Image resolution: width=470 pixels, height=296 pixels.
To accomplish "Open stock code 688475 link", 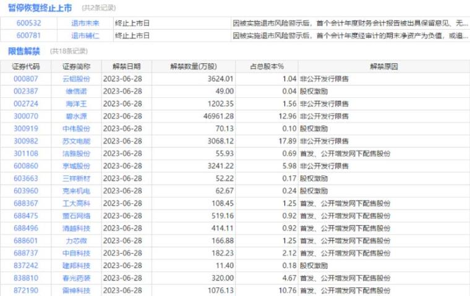I will 25,216.
